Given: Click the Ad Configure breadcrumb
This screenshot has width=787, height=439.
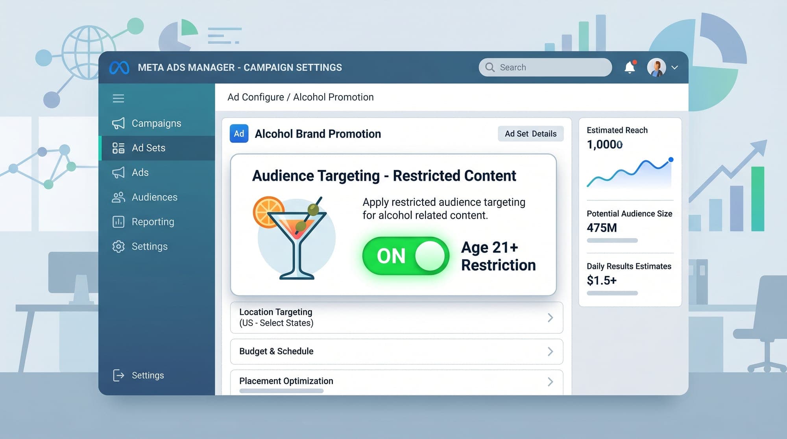Looking at the screenshot, I should pos(256,97).
